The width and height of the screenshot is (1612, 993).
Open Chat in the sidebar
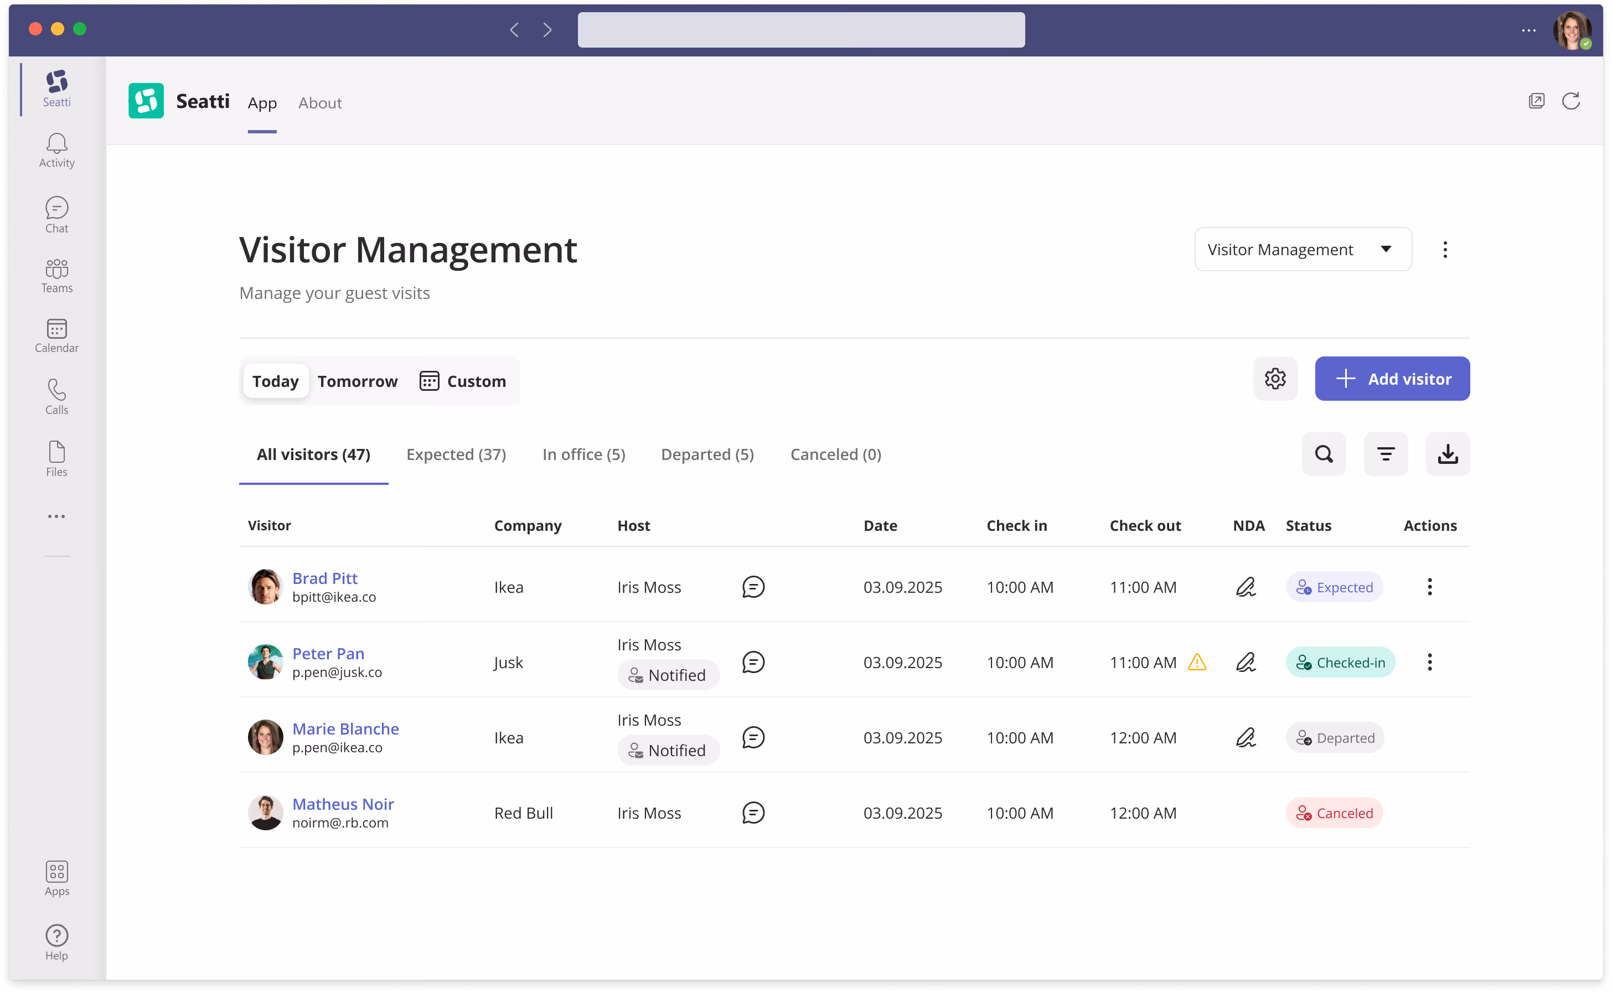coord(56,215)
